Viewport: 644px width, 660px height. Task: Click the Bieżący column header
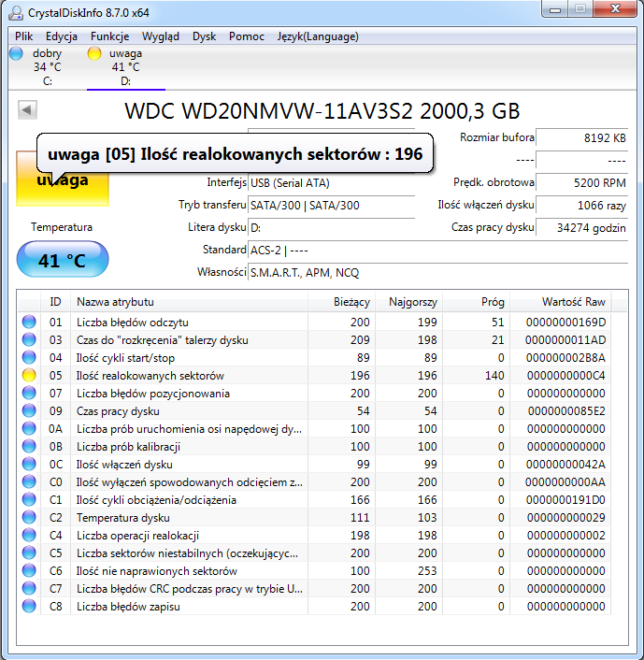click(x=341, y=301)
